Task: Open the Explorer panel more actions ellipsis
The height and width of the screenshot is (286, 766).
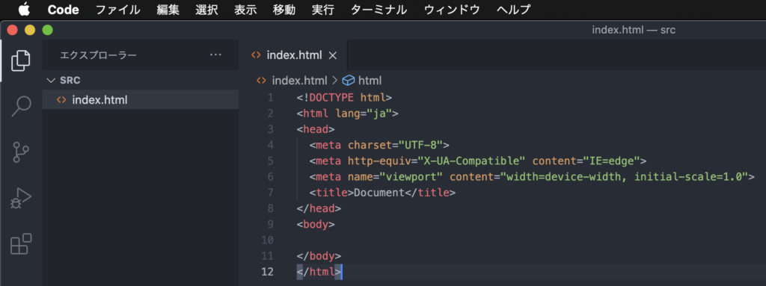Action: click(x=215, y=55)
